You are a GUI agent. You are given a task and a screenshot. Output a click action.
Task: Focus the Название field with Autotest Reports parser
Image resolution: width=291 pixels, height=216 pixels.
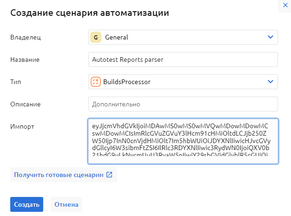click(183, 59)
